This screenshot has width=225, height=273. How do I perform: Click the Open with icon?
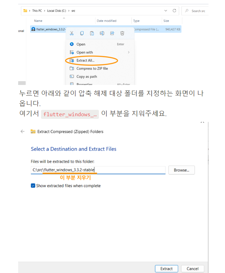coord(72,52)
